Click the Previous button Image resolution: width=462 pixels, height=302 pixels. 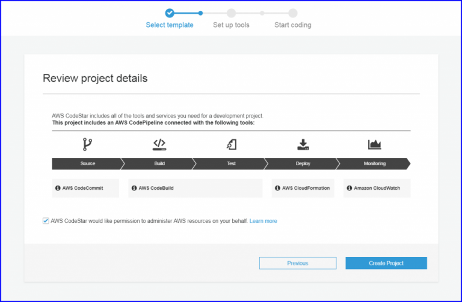298,263
